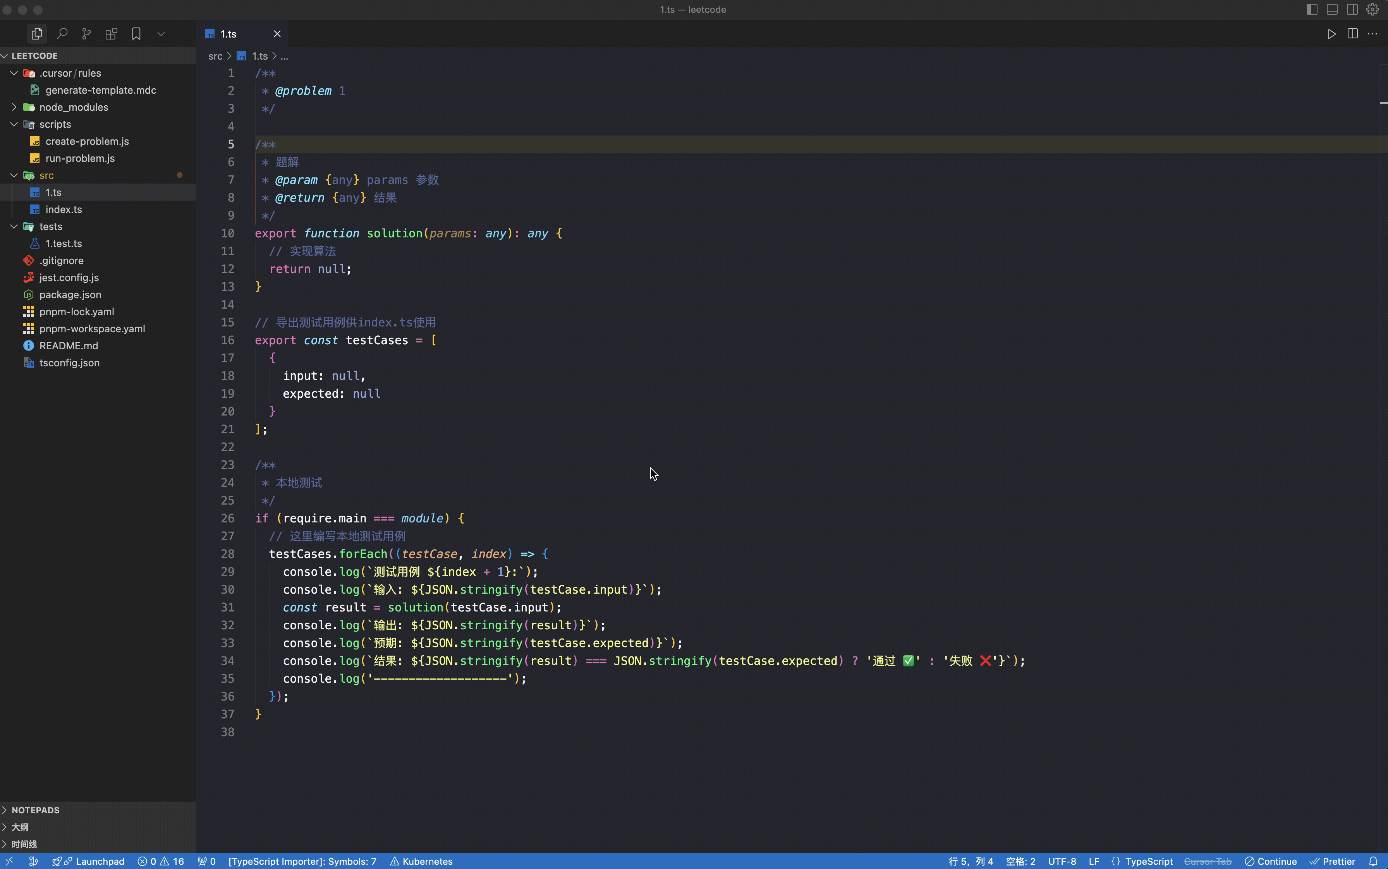Toggle the bottom panel visibility
The width and height of the screenshot is (1388, 869).
[x=1332, y=10]
